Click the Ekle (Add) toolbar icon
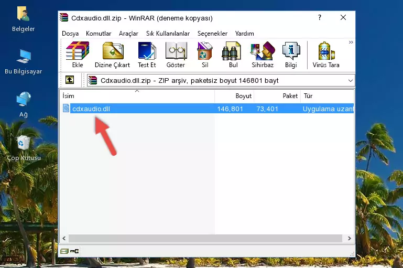The width and height of the screenshot is (403, 268). [78, 55]
